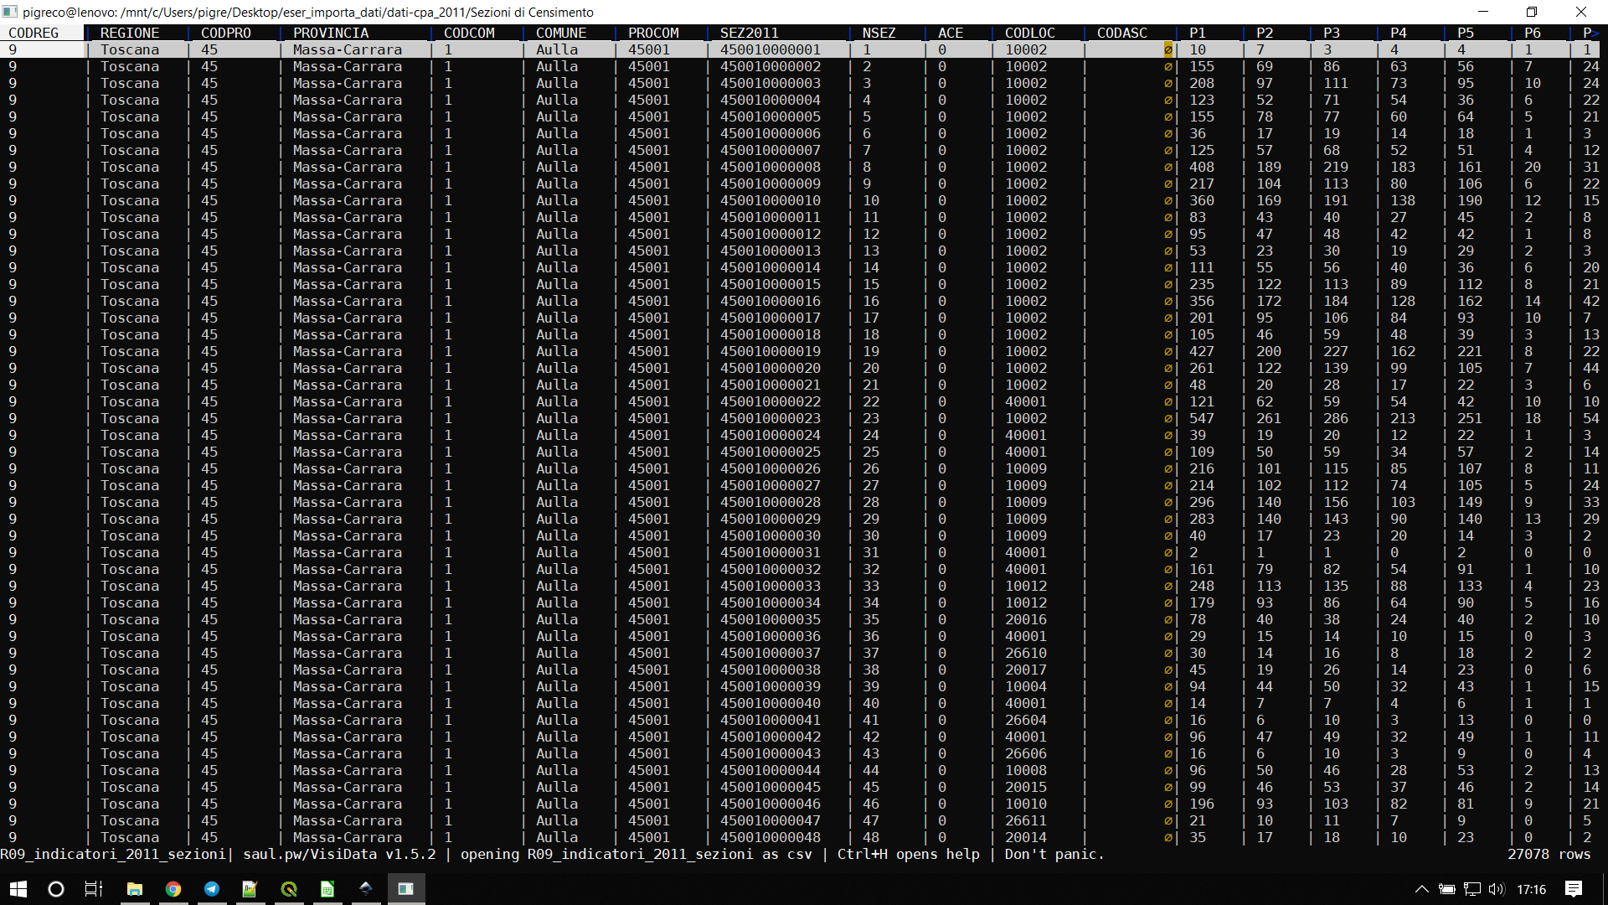Click the volume speaker tray icon

pos(1497,889)
